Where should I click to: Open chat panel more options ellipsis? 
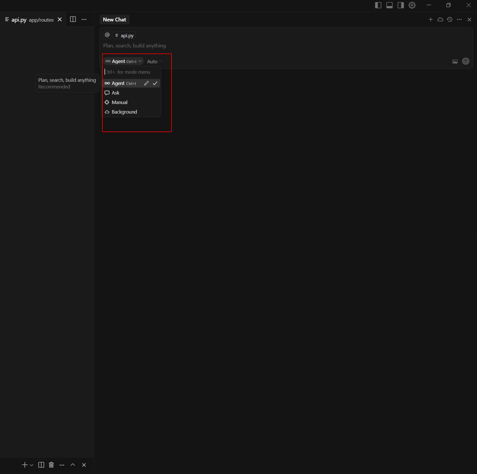click(459, 19)
